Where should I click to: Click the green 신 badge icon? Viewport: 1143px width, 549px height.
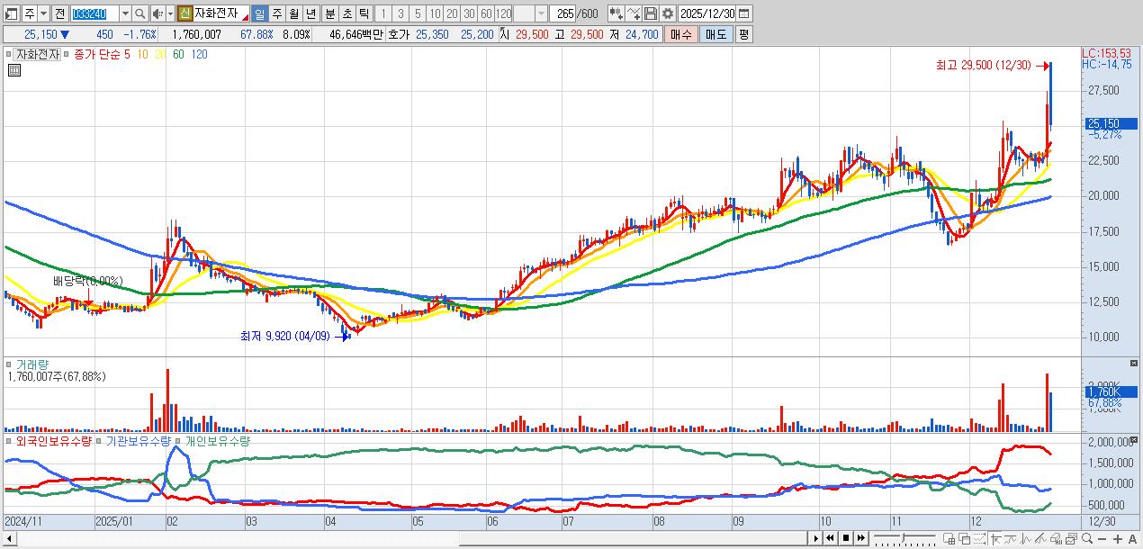click(184, 13)
